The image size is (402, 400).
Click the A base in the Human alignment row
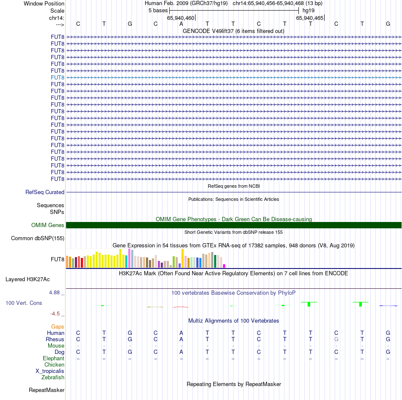click(x=181, y=333)
